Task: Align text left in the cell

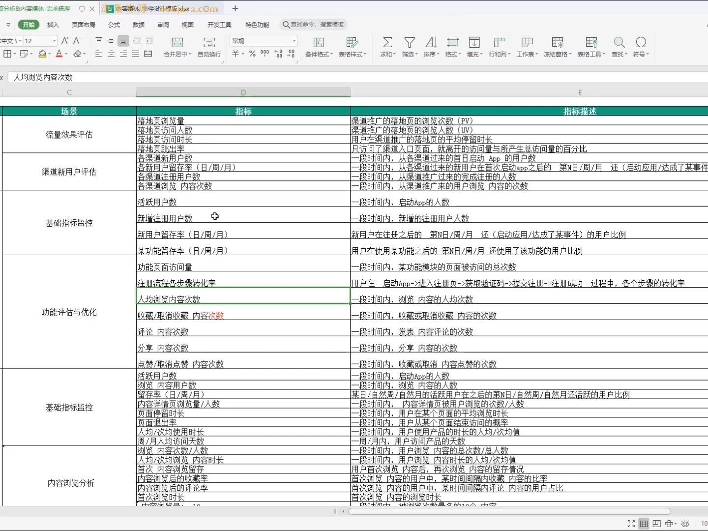Action: point(99,54)
